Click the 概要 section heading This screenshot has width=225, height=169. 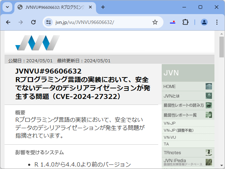click(20, 112)
